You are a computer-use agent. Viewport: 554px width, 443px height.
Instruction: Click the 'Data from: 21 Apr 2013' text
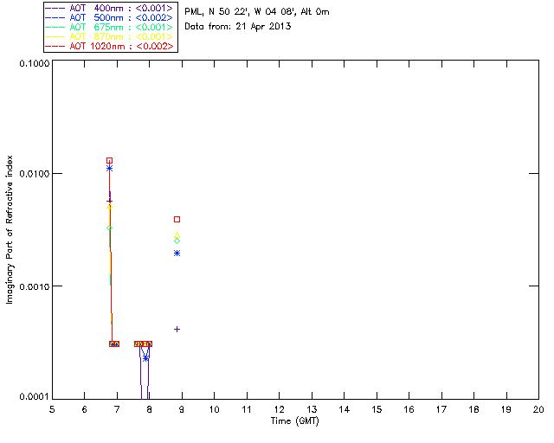(238, 27)
